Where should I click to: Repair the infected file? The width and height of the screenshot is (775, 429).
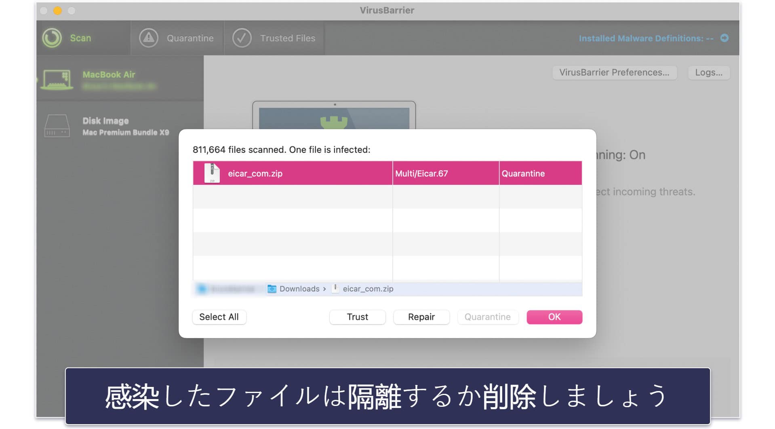(421, 317)
